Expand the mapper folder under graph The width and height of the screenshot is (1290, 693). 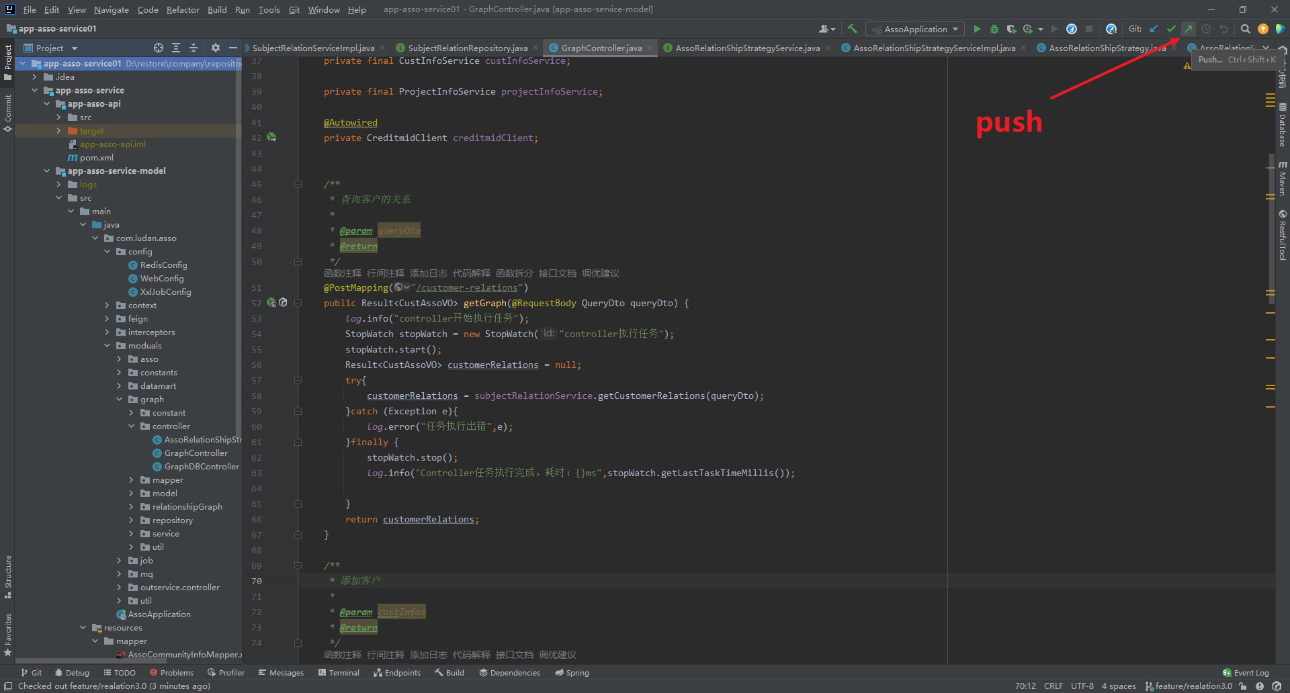click(x=132, y=479)
